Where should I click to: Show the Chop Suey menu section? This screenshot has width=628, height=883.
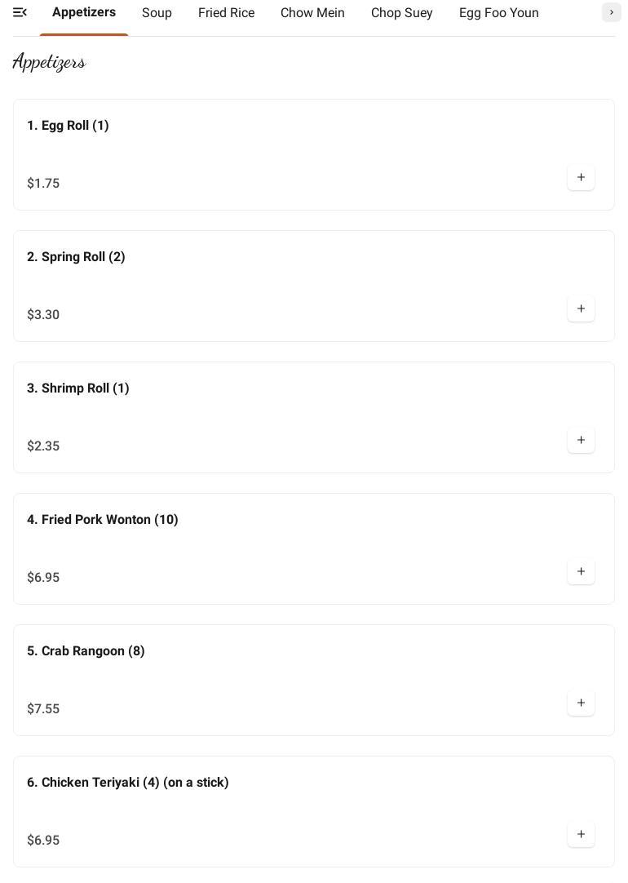[x=401, y=13]
